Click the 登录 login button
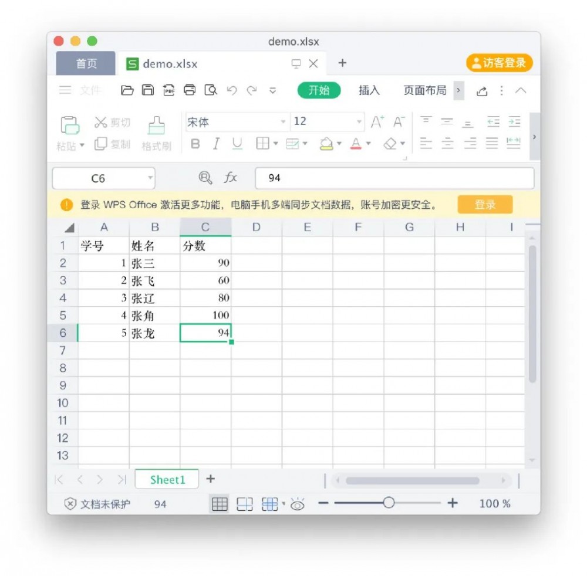The width and height of the screenshot is (587, 576). click(485, 205)
